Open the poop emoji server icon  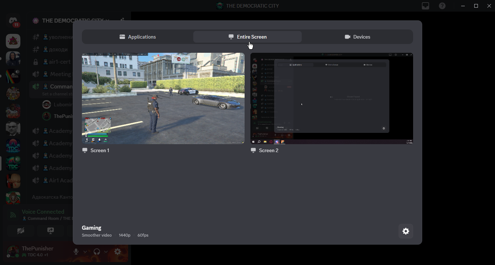coord(13,41)
